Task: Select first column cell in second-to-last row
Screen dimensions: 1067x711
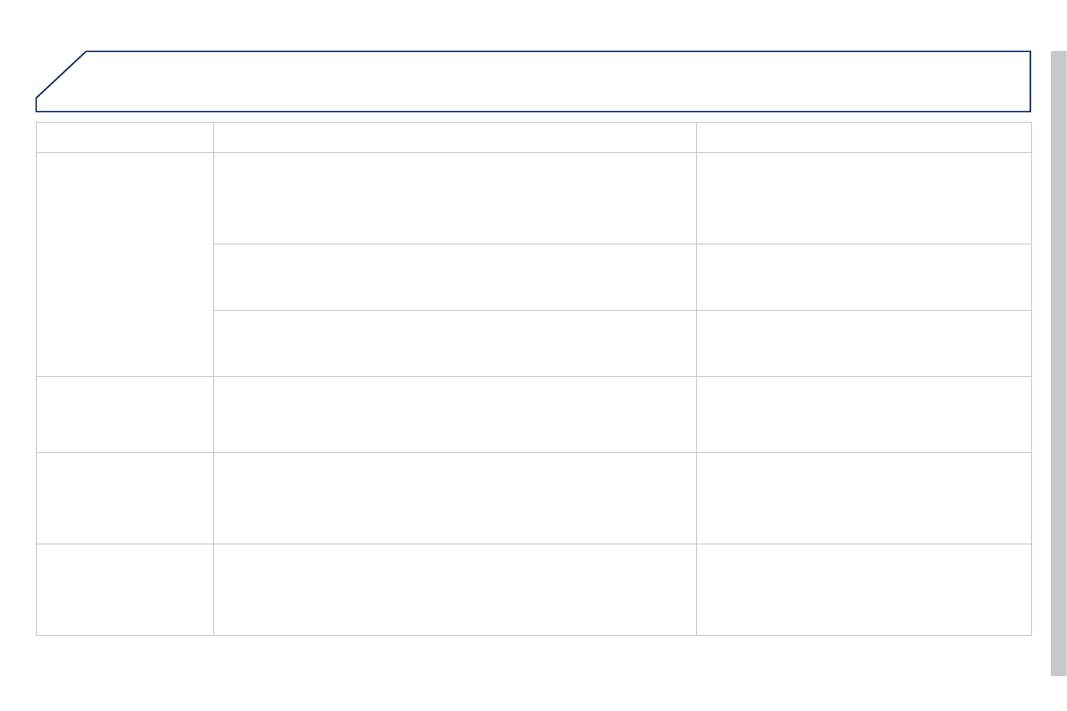Action: [x=125, y=498]
